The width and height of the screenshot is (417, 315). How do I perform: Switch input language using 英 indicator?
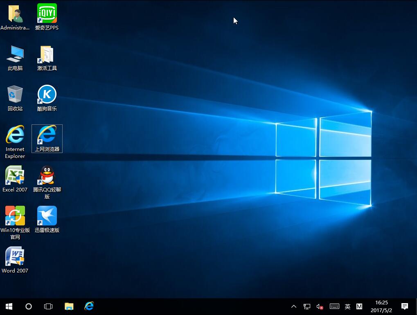(x=347, y=306)
